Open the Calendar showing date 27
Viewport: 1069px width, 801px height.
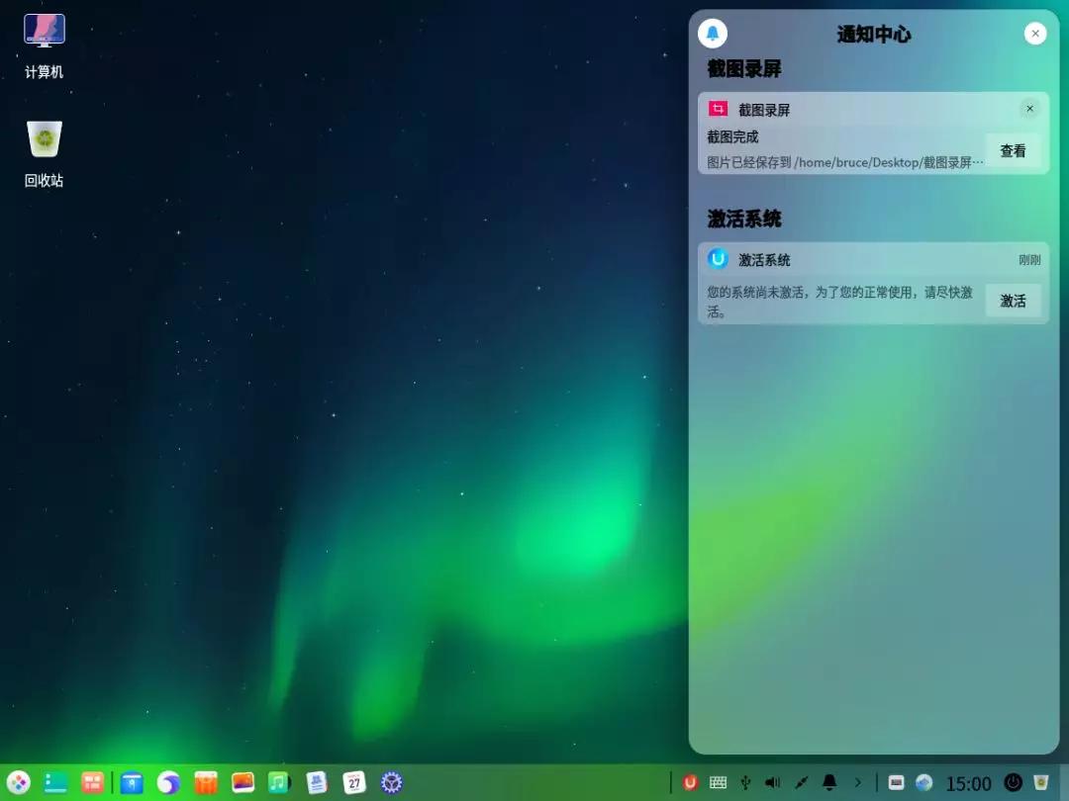352,782
